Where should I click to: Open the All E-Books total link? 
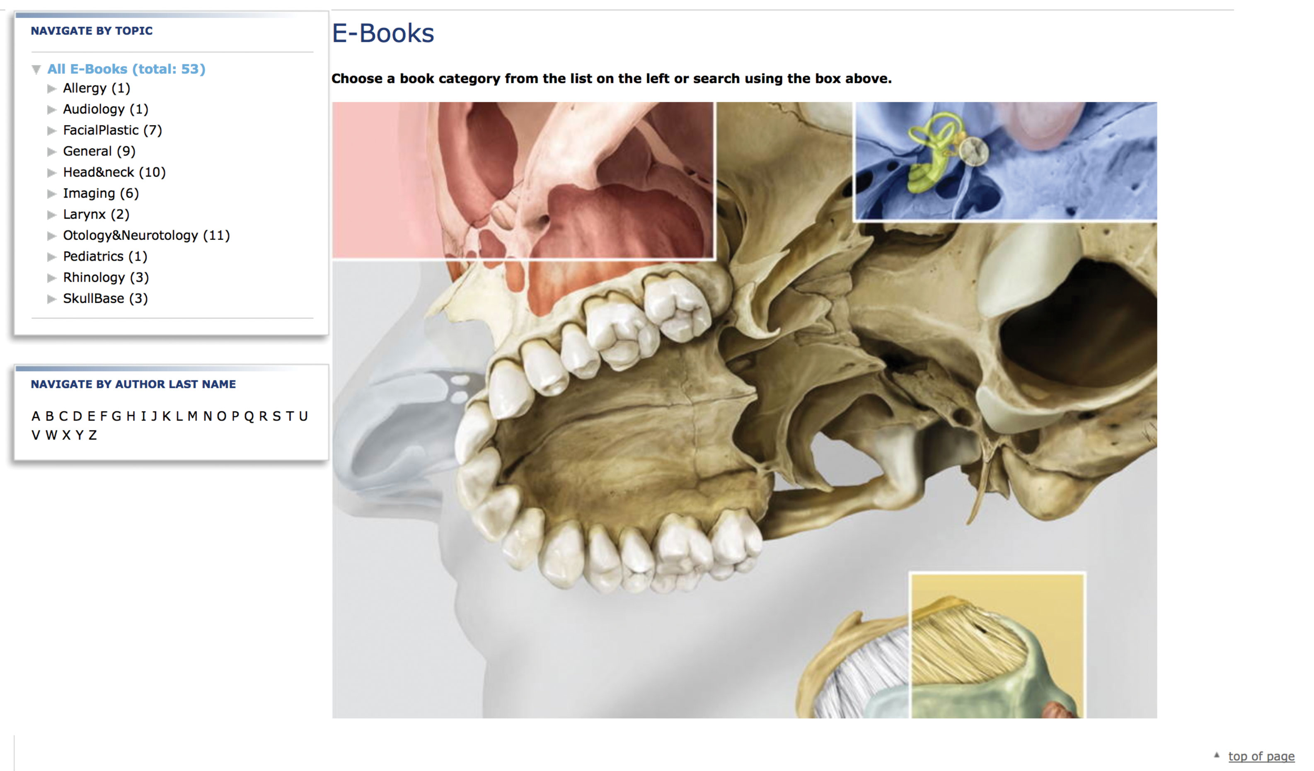[x=126, y=69]
